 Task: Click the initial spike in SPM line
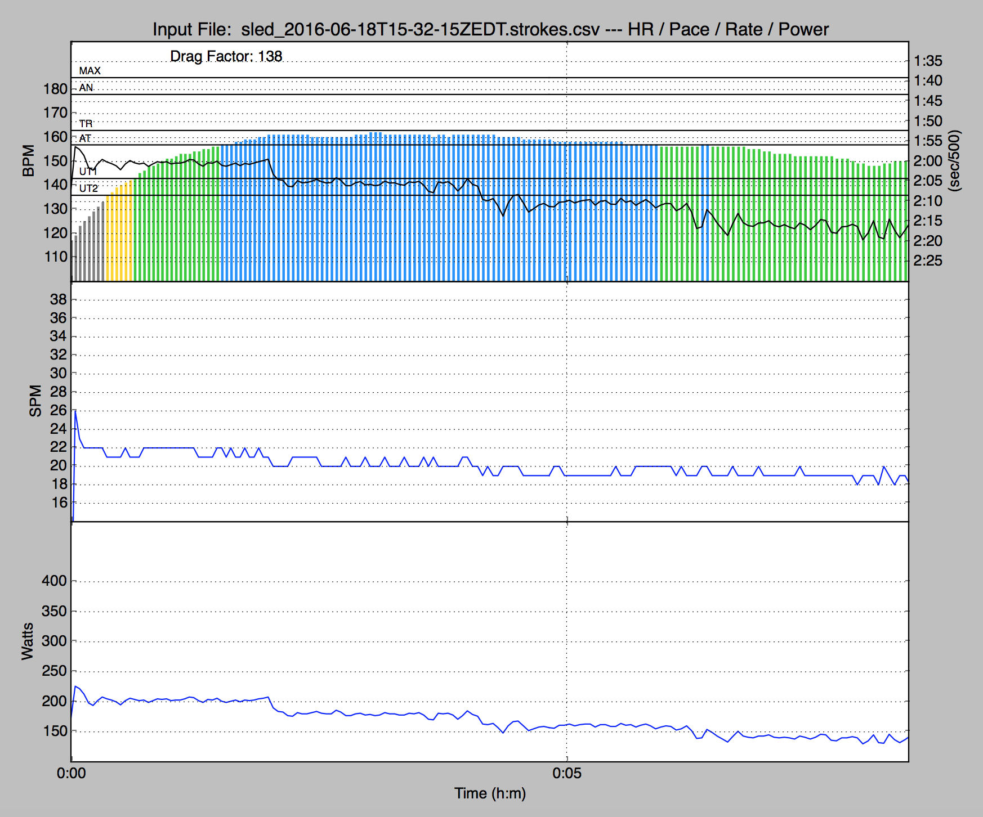click(x=75, y=414)
